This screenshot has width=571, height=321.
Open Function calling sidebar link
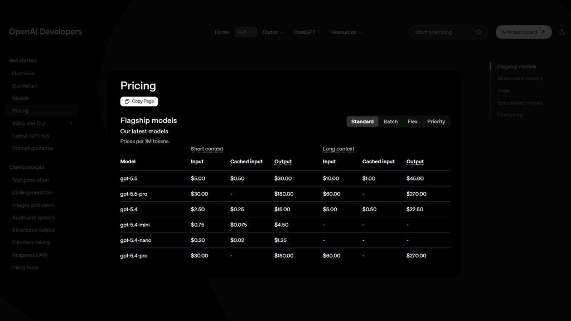coord(31,242)
